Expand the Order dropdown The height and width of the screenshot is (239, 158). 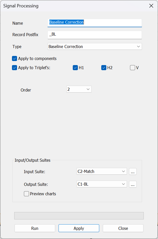(x=79, y=89)
